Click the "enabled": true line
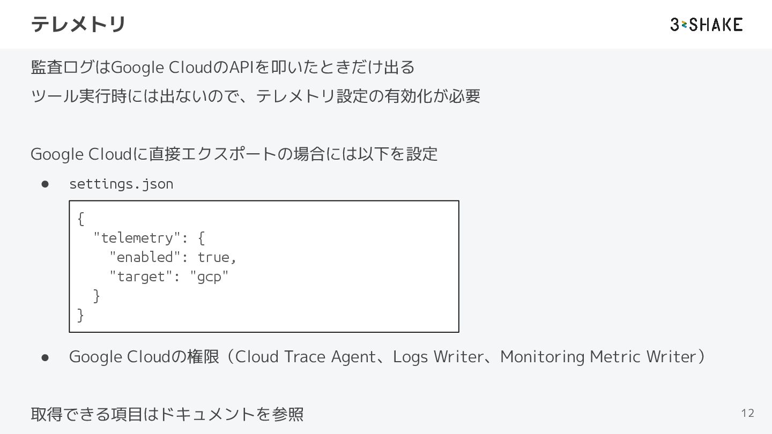The width and height of the screenshot is (772, 434). pos(173,257)
